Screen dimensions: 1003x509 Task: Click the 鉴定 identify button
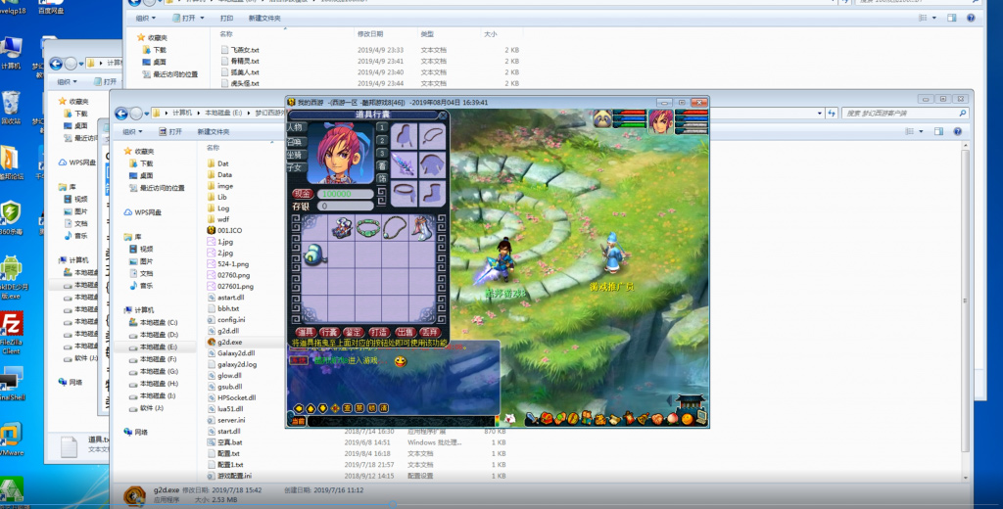[353, 333]
